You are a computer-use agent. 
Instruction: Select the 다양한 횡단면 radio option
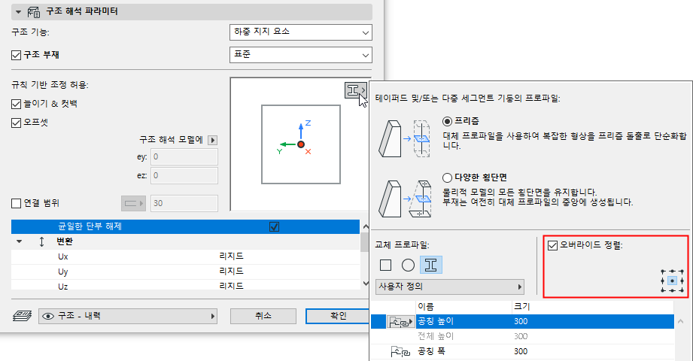point(447,177)
